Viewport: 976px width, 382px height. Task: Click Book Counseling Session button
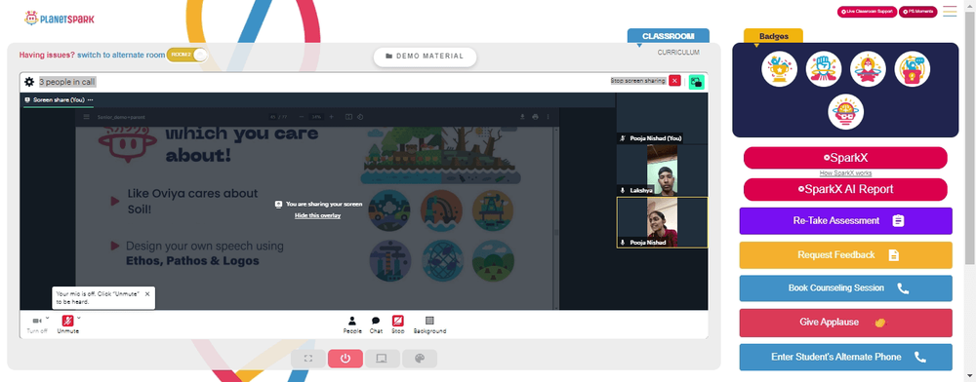[845, 288]
